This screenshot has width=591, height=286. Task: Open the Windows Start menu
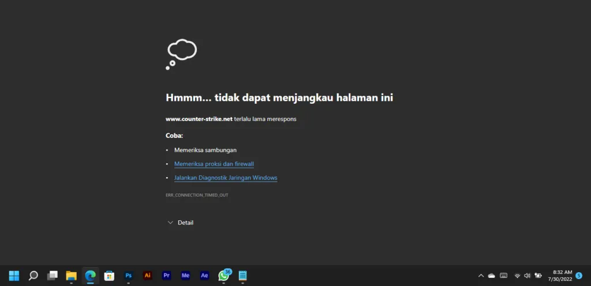tap(14, 276)
